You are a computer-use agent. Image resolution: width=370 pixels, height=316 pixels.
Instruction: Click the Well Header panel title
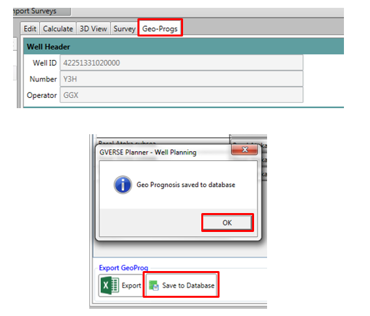pyautogui.click(x=48, y=47)
